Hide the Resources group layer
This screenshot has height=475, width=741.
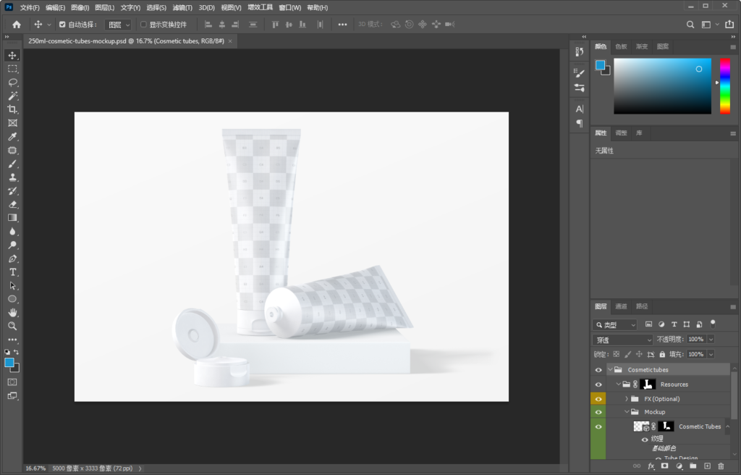pos(598,384)
